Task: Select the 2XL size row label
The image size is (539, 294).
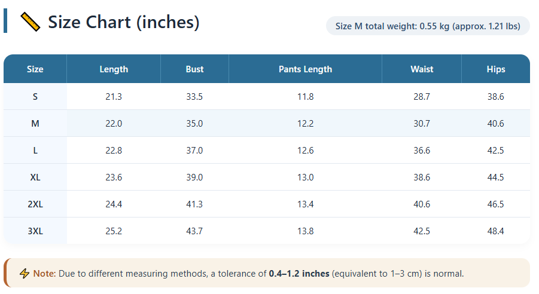Action: [35, 204]
